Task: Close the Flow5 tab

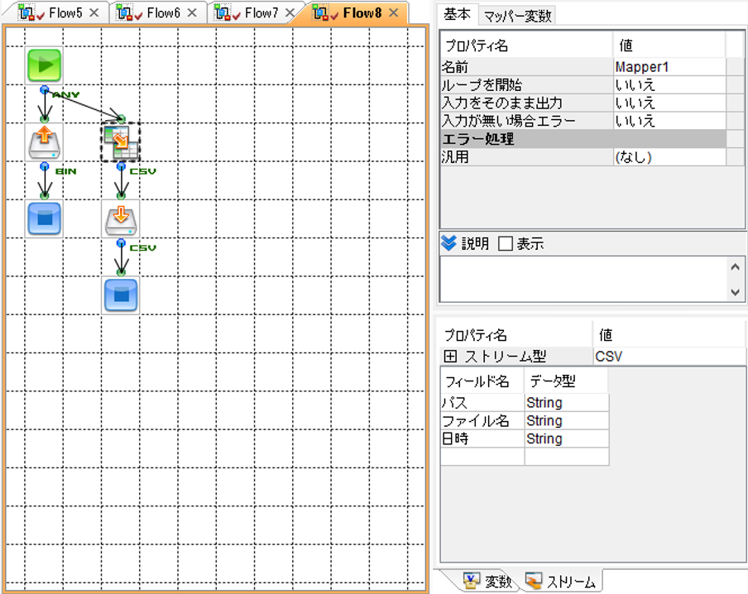Action: coord(94,13)
